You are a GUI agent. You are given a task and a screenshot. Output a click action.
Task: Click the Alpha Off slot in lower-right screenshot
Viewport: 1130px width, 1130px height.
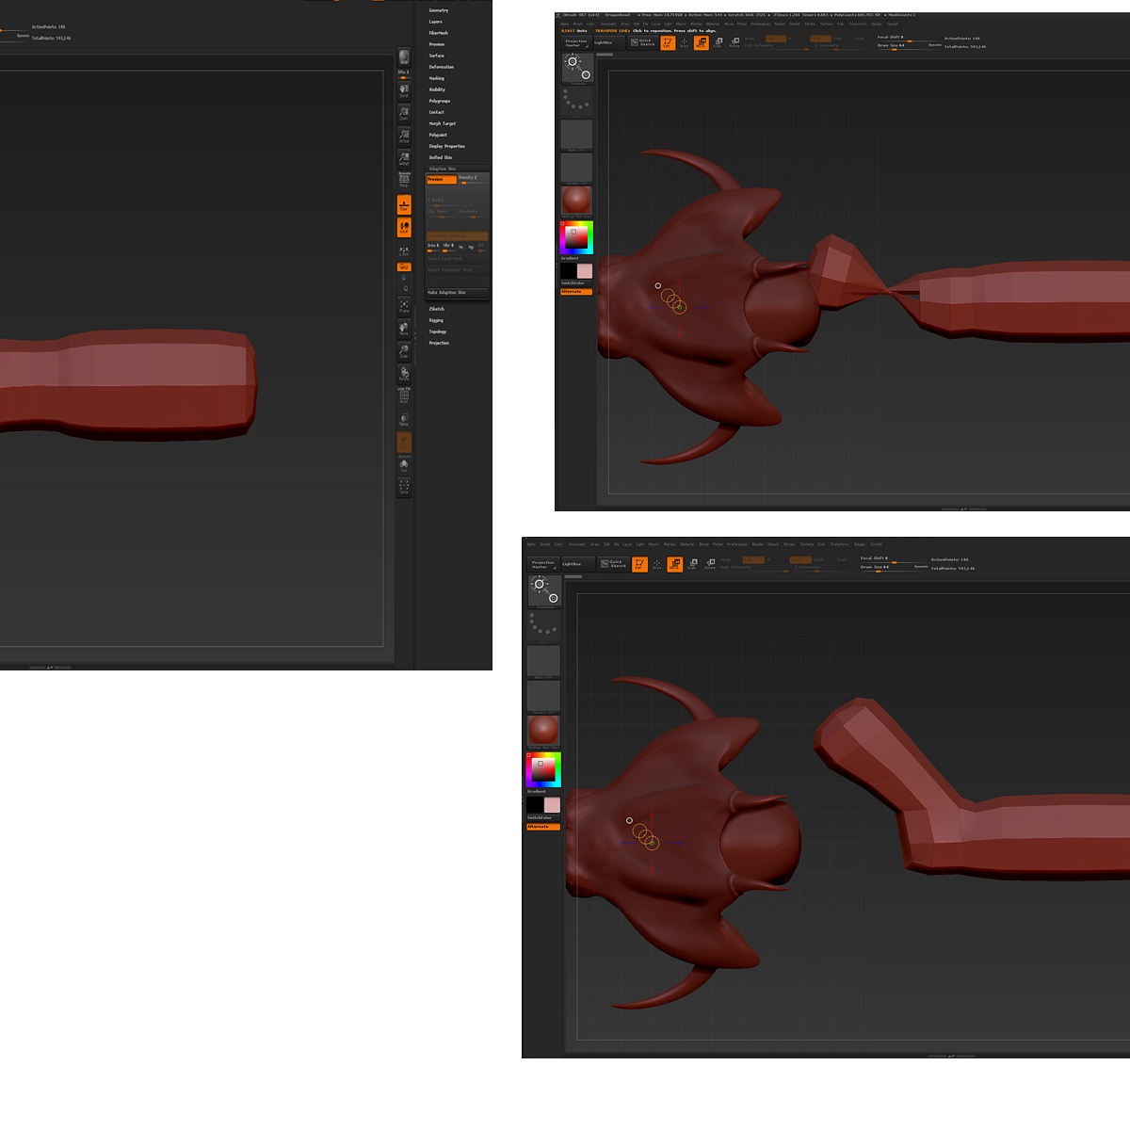click(x=543, y=662)
